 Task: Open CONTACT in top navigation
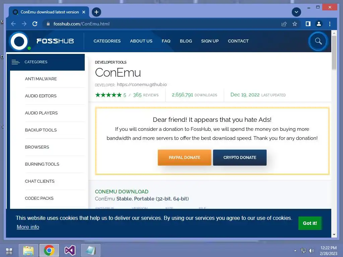point(238,41)
